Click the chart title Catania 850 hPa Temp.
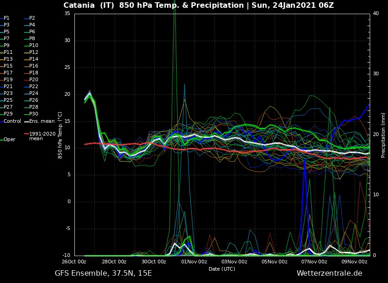Screen dimensions: 388x283 [x=199, y=5]
